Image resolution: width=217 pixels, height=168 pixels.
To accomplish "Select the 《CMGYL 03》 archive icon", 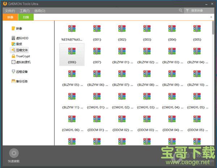I will coord(147,96).
